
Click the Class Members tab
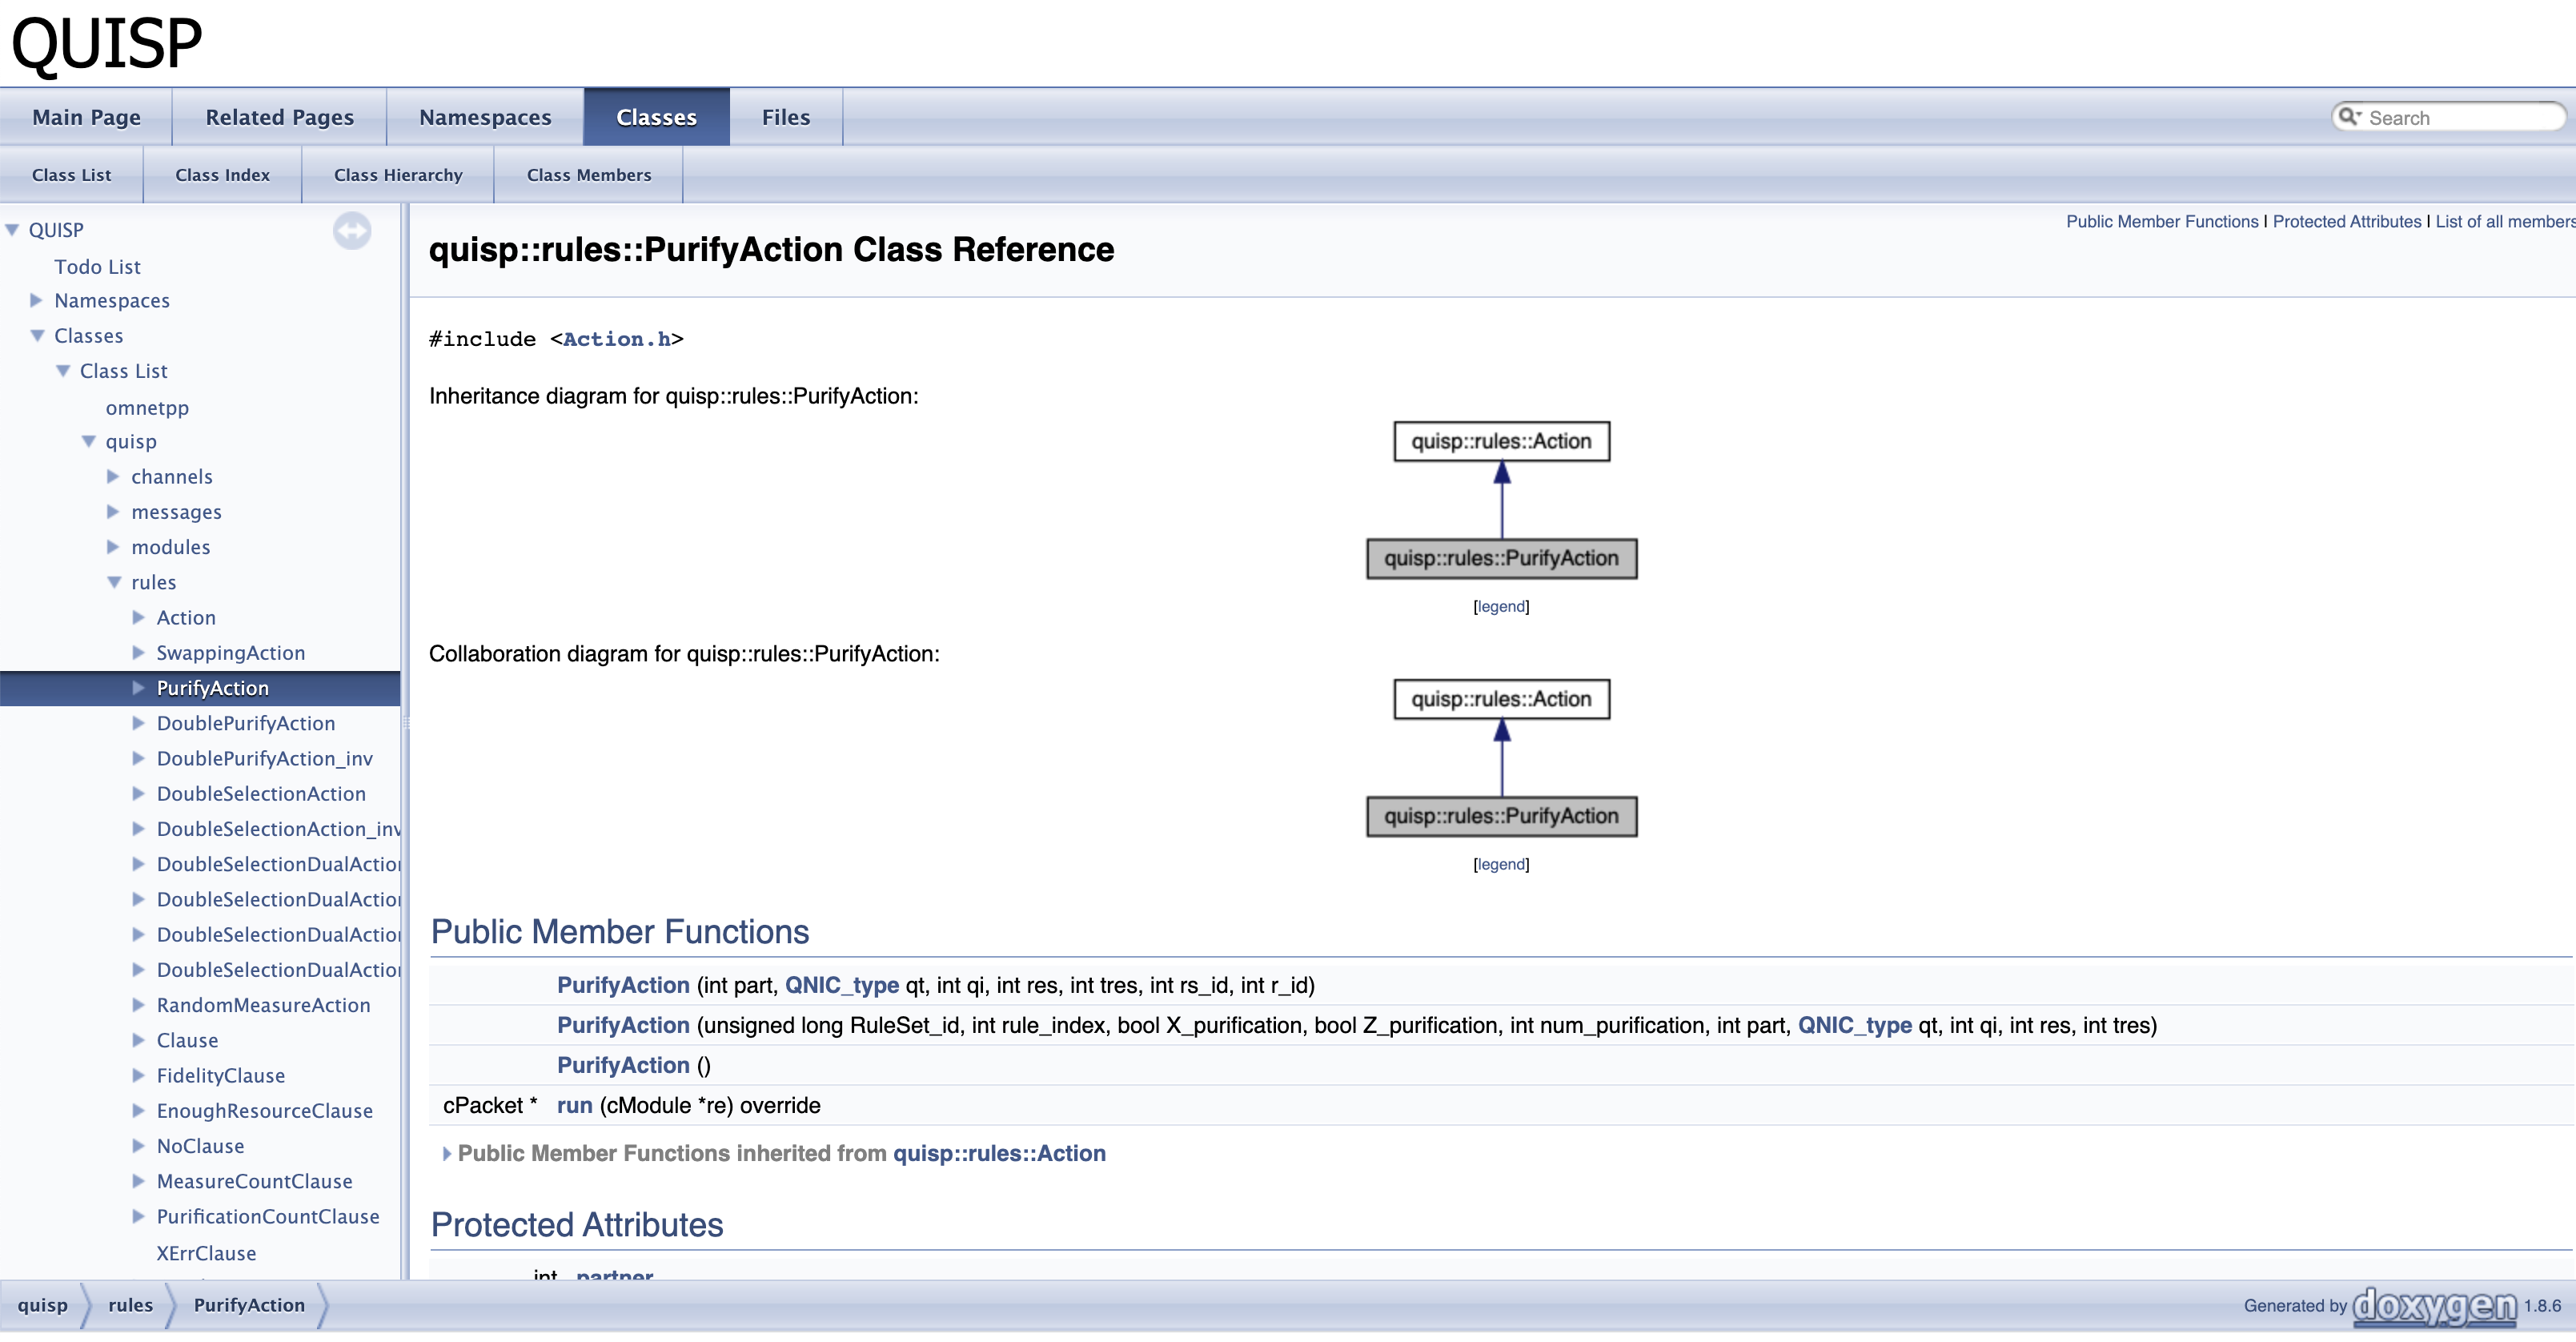pos(588,174)
